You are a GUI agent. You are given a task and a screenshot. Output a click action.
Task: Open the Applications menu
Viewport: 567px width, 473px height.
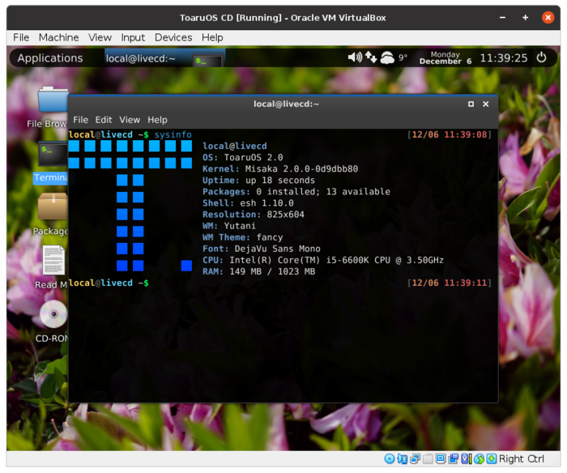point(50,58)
